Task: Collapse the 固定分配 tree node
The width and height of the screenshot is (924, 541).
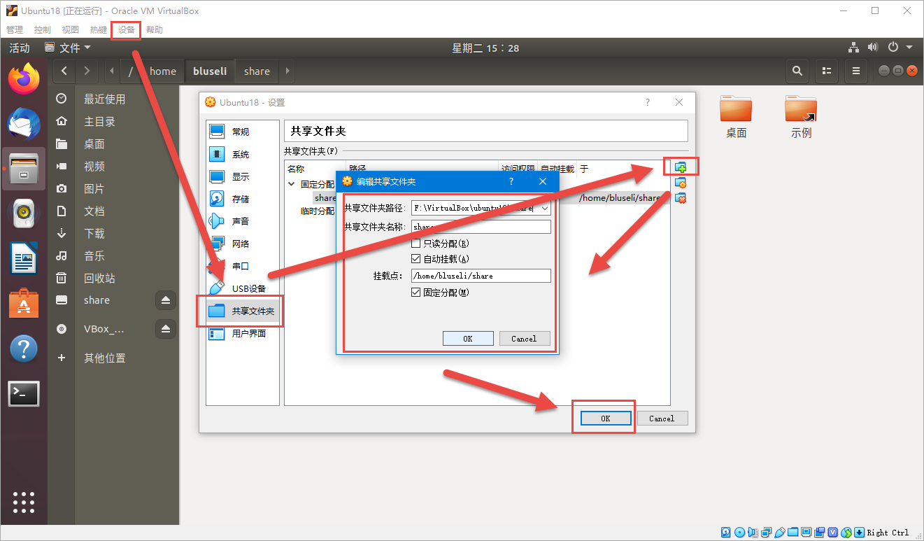Action: click(292, 184)
